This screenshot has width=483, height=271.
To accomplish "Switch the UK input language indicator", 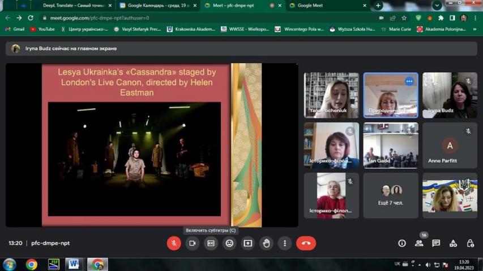I will pyautogui.click(x=397, y=264).
